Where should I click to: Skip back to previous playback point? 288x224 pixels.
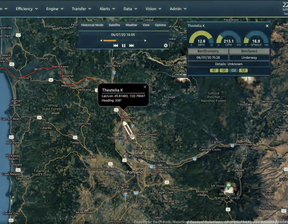click(116, 45)
